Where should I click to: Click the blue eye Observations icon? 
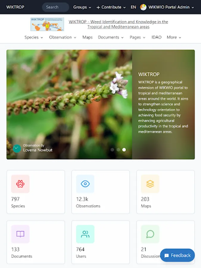(x=85, y=184)
